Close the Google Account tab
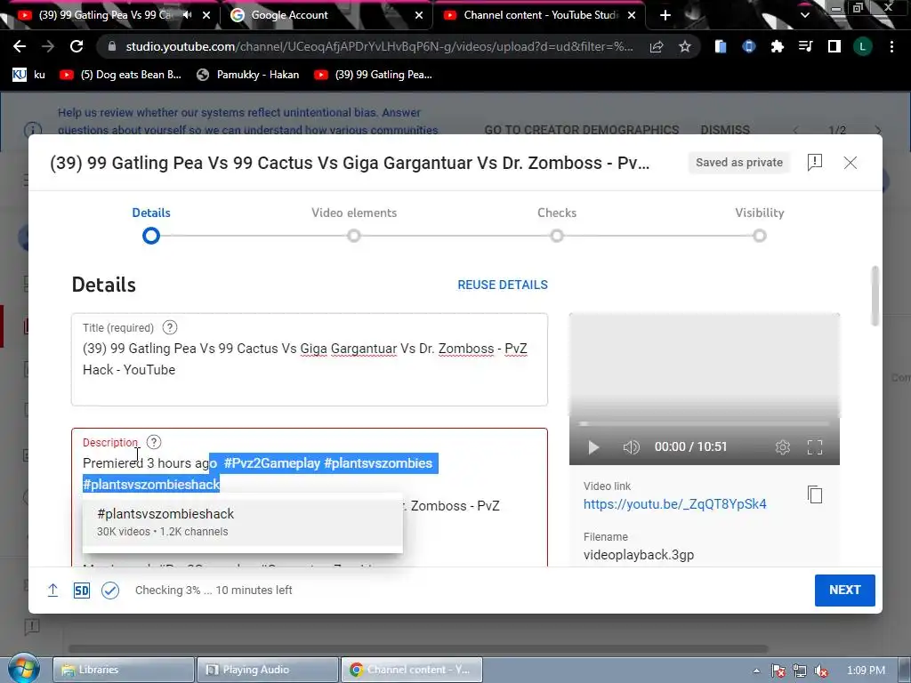911x683 pixels. click(x=419, y=15)
